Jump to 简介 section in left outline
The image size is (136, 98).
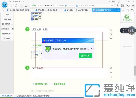tap(7, 15)
